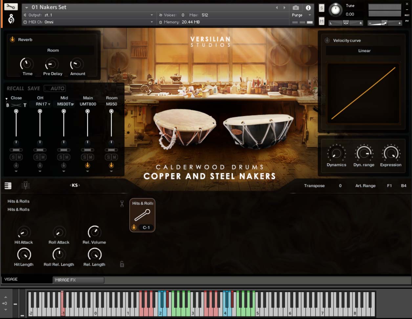Image resolution: width=412 pixels, height=319 pixels.
Task: Show instrument info via the 'i' icon
Action: click(308, 8)
